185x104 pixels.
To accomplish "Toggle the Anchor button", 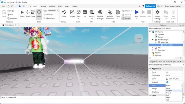I will pyautogui.click(x=126, y=18).
